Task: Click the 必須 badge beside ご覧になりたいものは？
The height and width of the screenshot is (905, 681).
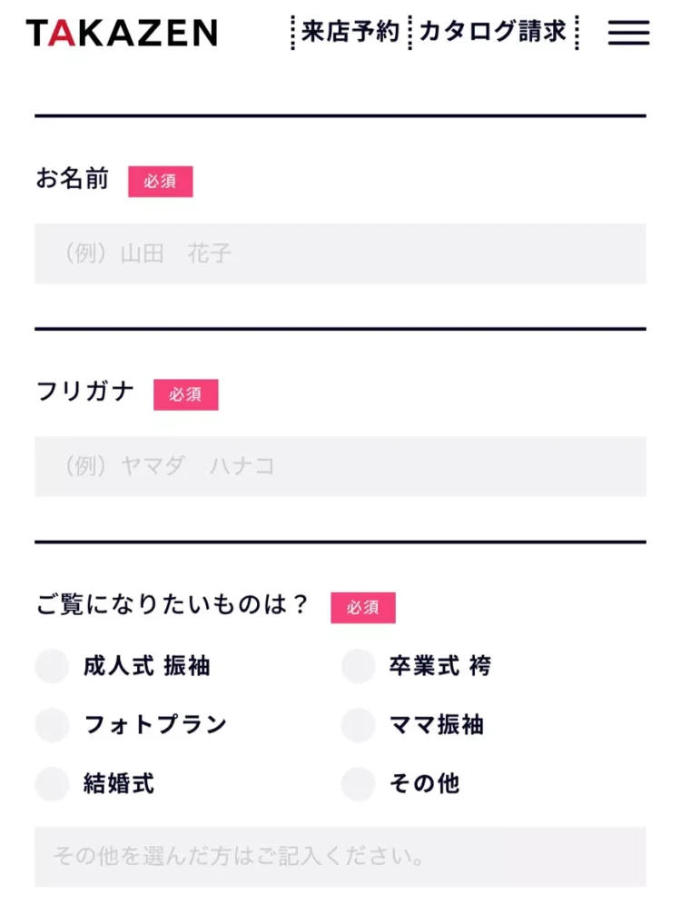Action: 362,608
